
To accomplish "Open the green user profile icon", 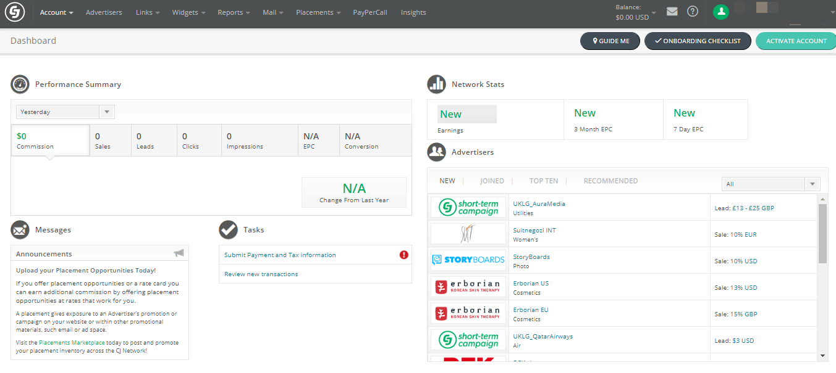I will pyautogui.click(x=720, y=12).
